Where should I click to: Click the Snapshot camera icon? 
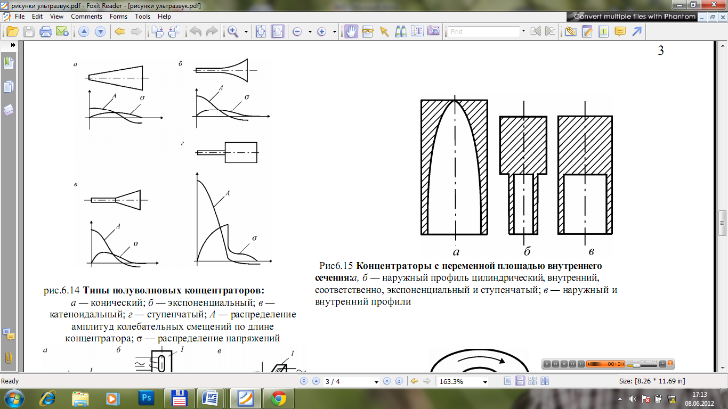[434, 31]
